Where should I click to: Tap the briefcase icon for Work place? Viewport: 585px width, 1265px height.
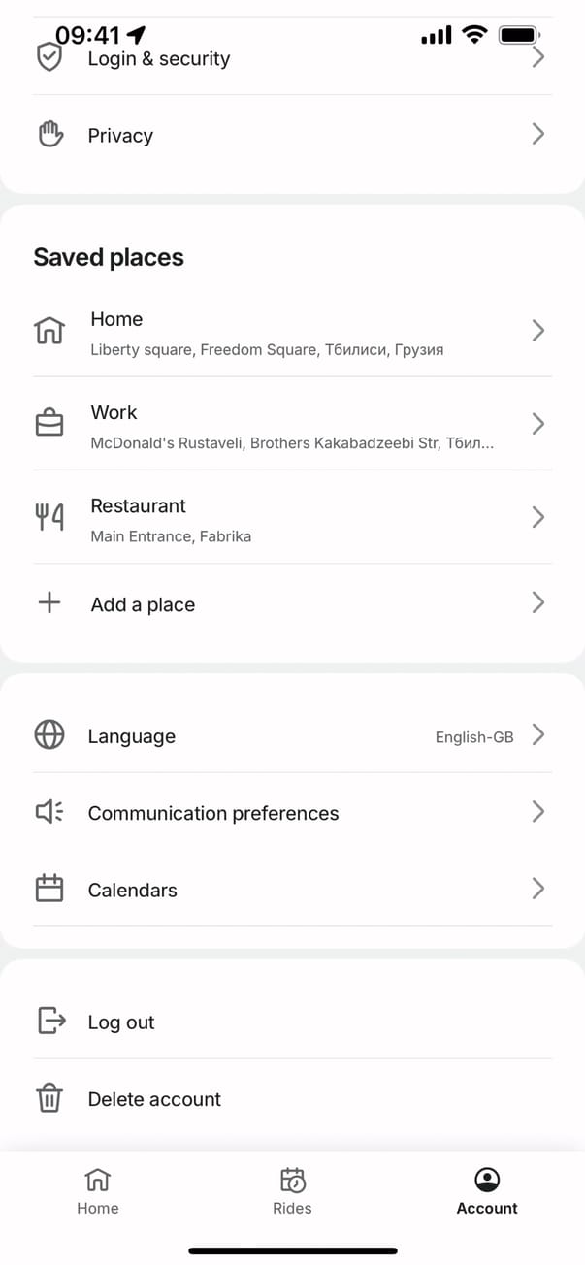tap(49, 424)
